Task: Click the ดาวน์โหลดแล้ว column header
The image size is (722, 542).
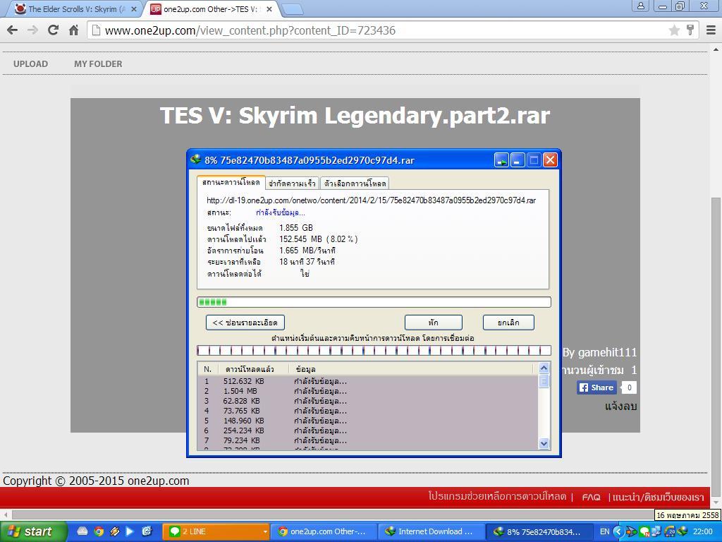Action: pos(253,369)
